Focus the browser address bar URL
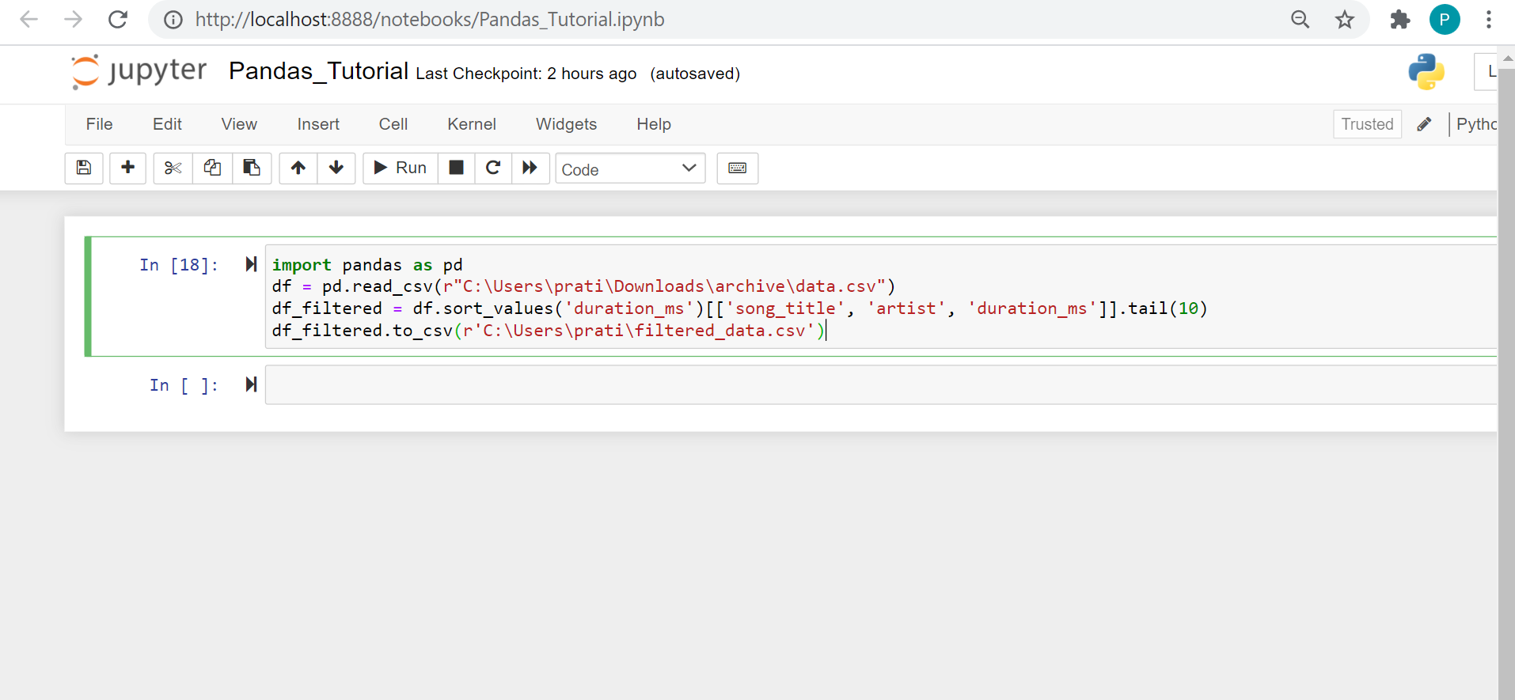The image size is (1515, 700). 430,20
